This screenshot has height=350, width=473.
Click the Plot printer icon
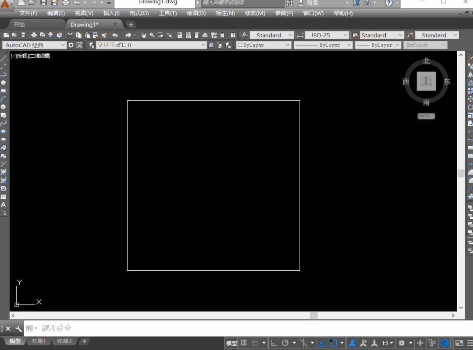pos(34,35)
